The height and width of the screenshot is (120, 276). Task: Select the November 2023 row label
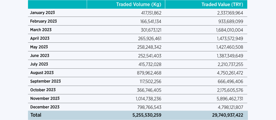pyautogui.click(x=45, y=98)
